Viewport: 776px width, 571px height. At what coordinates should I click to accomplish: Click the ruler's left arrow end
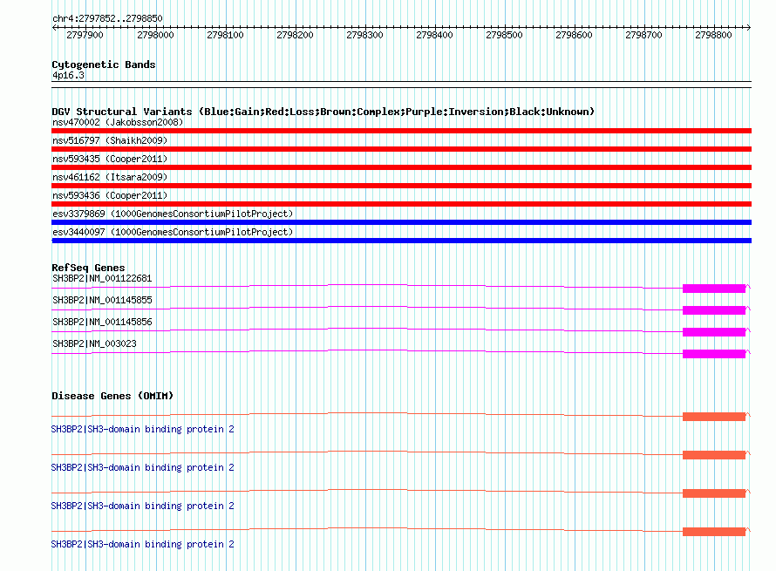point(54,27)
